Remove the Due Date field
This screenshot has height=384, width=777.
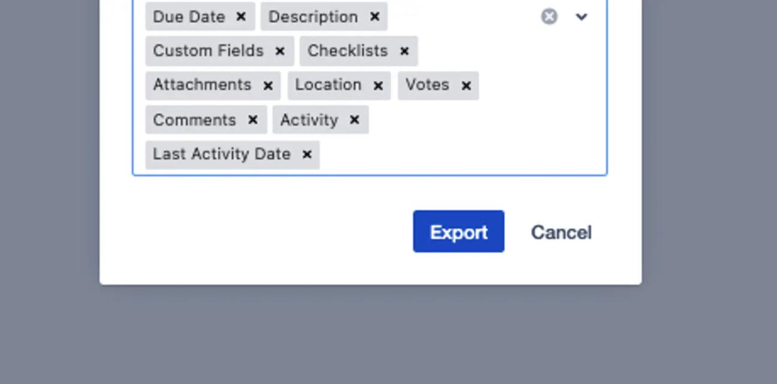coord(240,17)
